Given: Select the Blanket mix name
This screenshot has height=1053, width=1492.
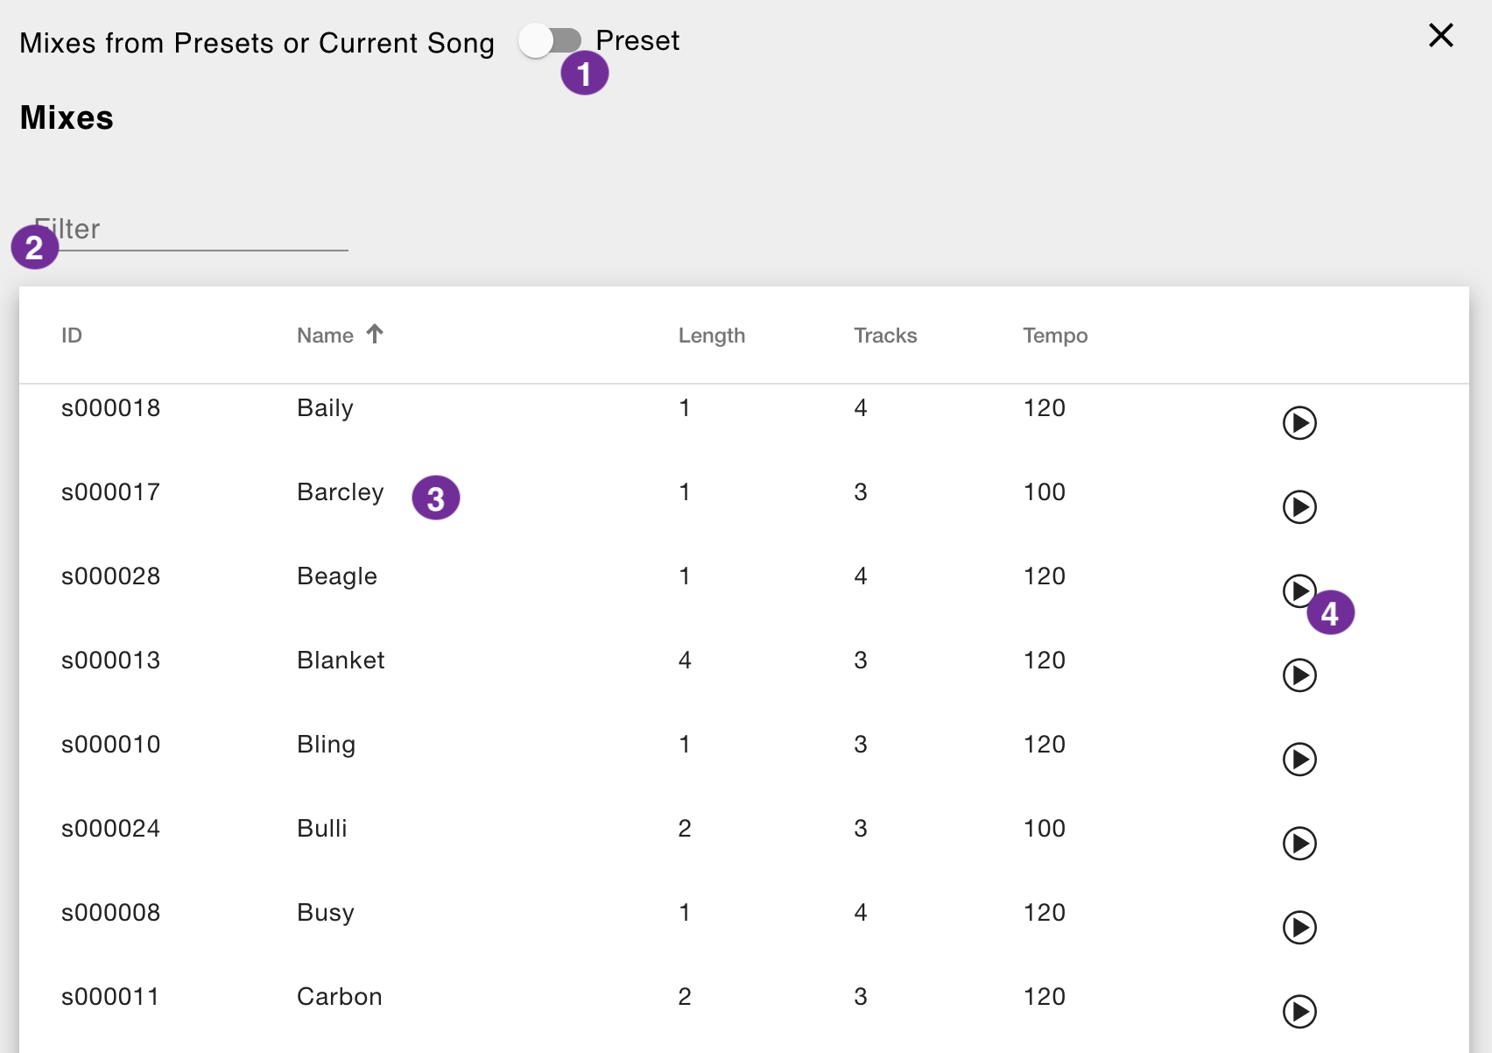Looking at the screenshot, I should (341, 660).
